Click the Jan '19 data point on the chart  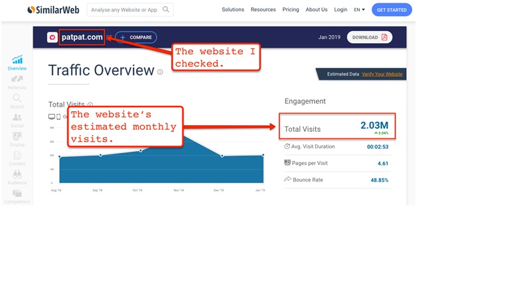pos(263,155)
